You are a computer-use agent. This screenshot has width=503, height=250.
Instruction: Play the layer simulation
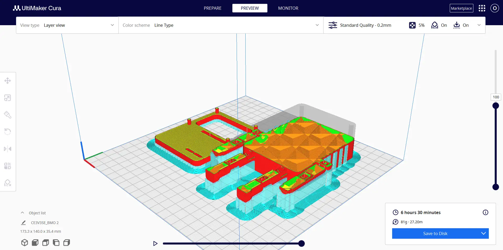(155, 243)
